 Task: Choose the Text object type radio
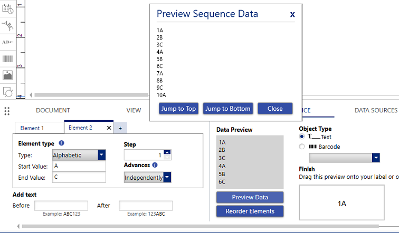point(302,137)
